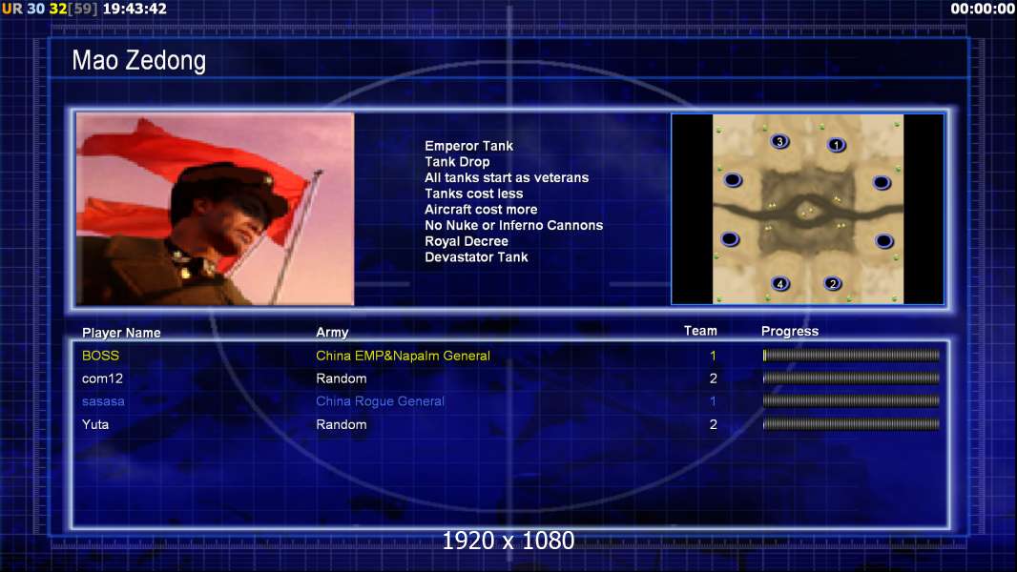This screenshot has width=1017, height=572.
Task: Click team number for com12 row
Action: [x=713, y=378]
